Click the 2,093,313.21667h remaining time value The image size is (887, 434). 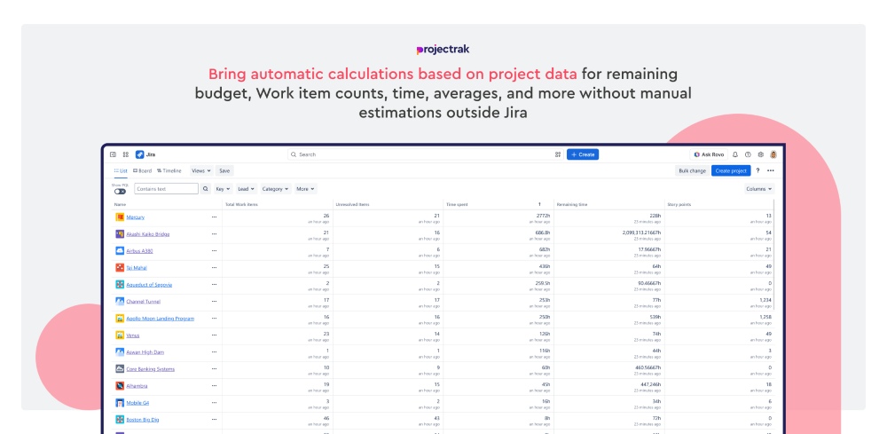pyautogui.click(x=640, y=233)
